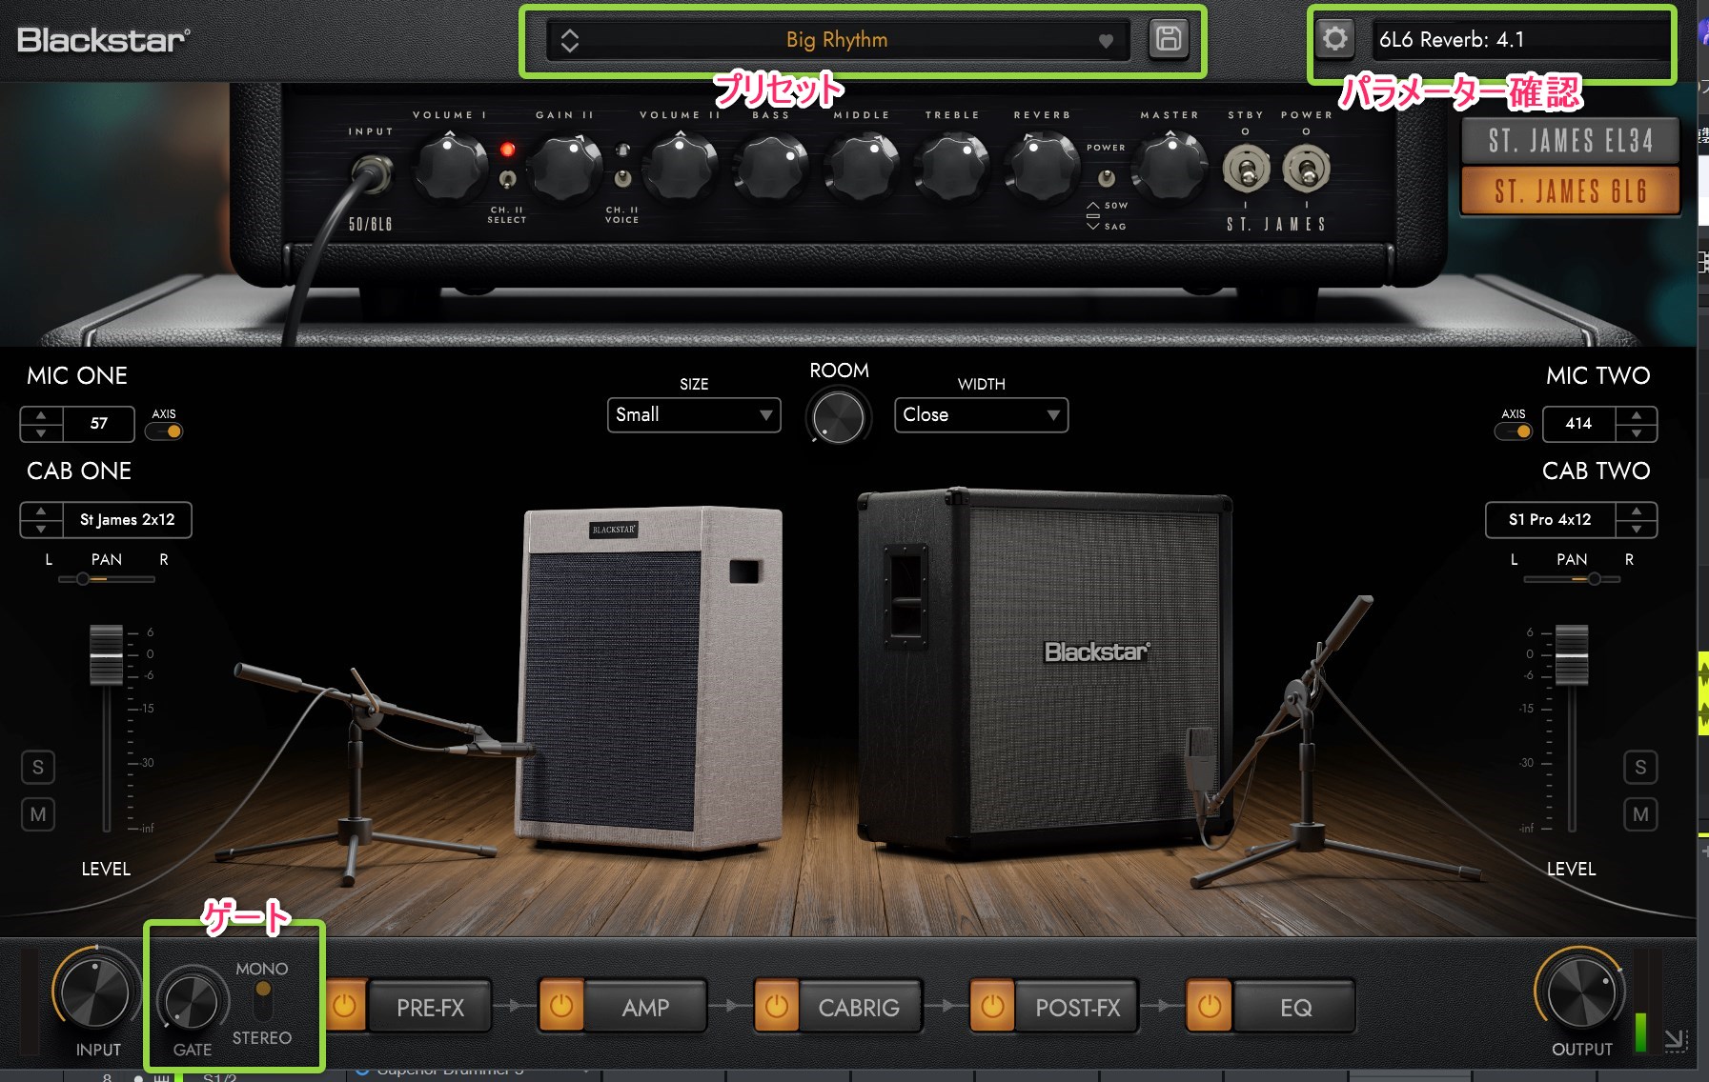Mute Cab Two with the M button
1709x1082 pixels.
(x=1640, y=814)
